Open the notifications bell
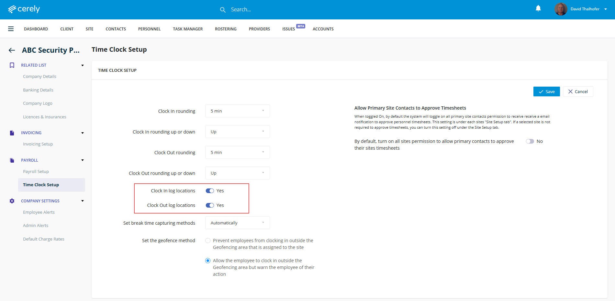This screenshot has width=615, height=301. 538,9
